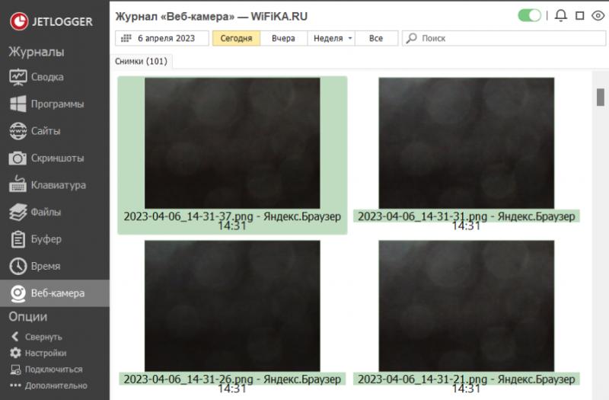Image resolution: width=609 pixels, height=400 pixels.
Task: Click the Вчера filter button
Action: pos(283,38)
